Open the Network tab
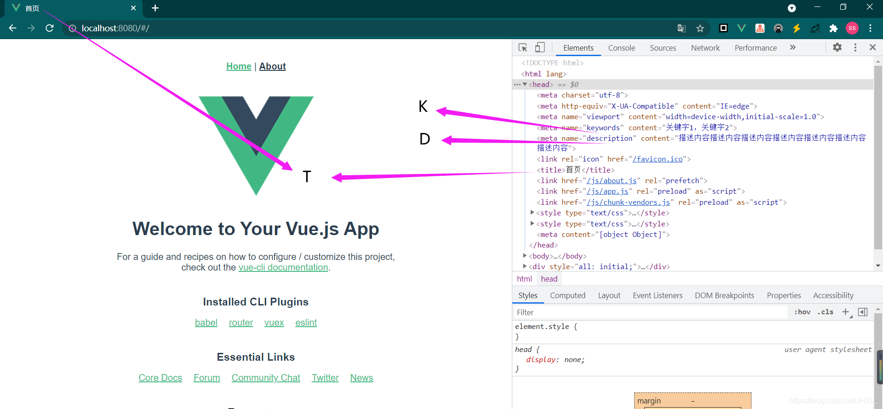 pos(705,48)
